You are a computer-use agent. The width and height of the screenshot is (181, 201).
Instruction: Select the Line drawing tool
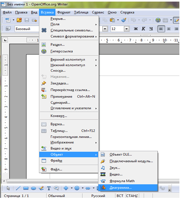[18, 188]
